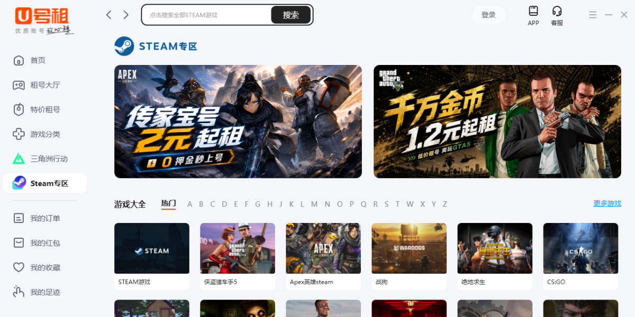Click the STEAM专区 title text
The width and height of the screenshot is (635, 317).
coord(168,46)
